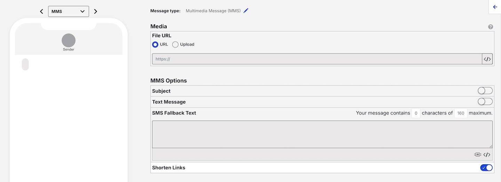
Task: Click the pencil icon to edit message type
Action: point(246,11)
